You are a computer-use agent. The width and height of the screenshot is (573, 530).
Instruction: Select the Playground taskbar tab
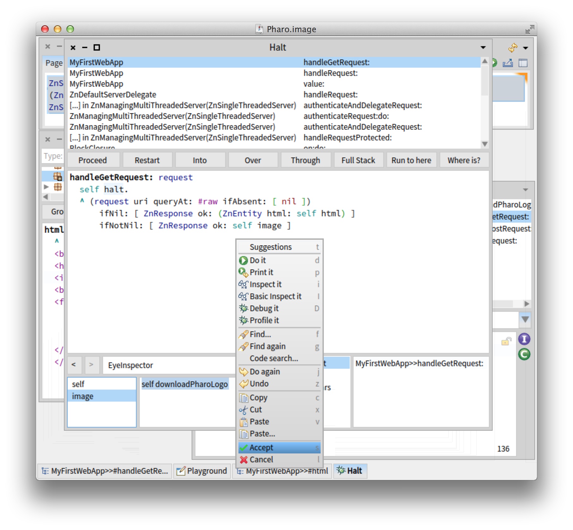[x=203, y=471]
